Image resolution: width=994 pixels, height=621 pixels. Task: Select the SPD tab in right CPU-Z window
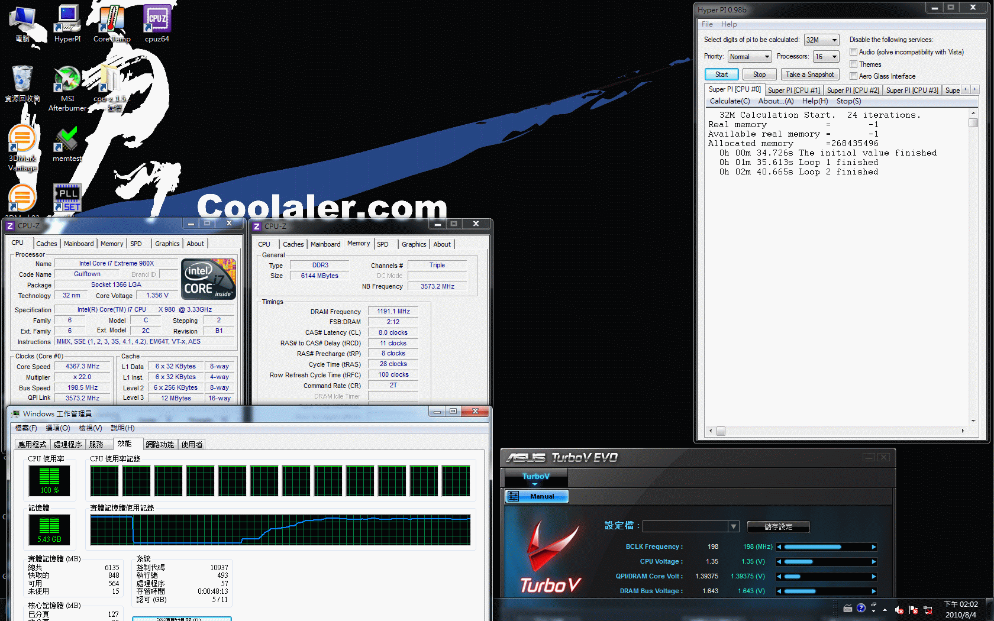pyautogui.click(x=383, y=244)
